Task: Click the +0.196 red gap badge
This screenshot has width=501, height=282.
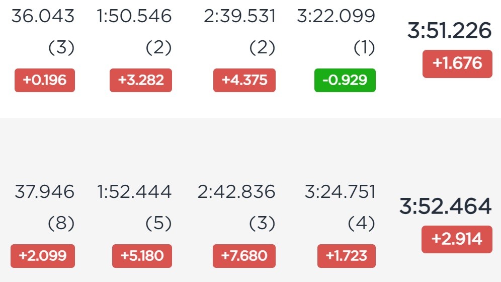Action: (45, 80)
